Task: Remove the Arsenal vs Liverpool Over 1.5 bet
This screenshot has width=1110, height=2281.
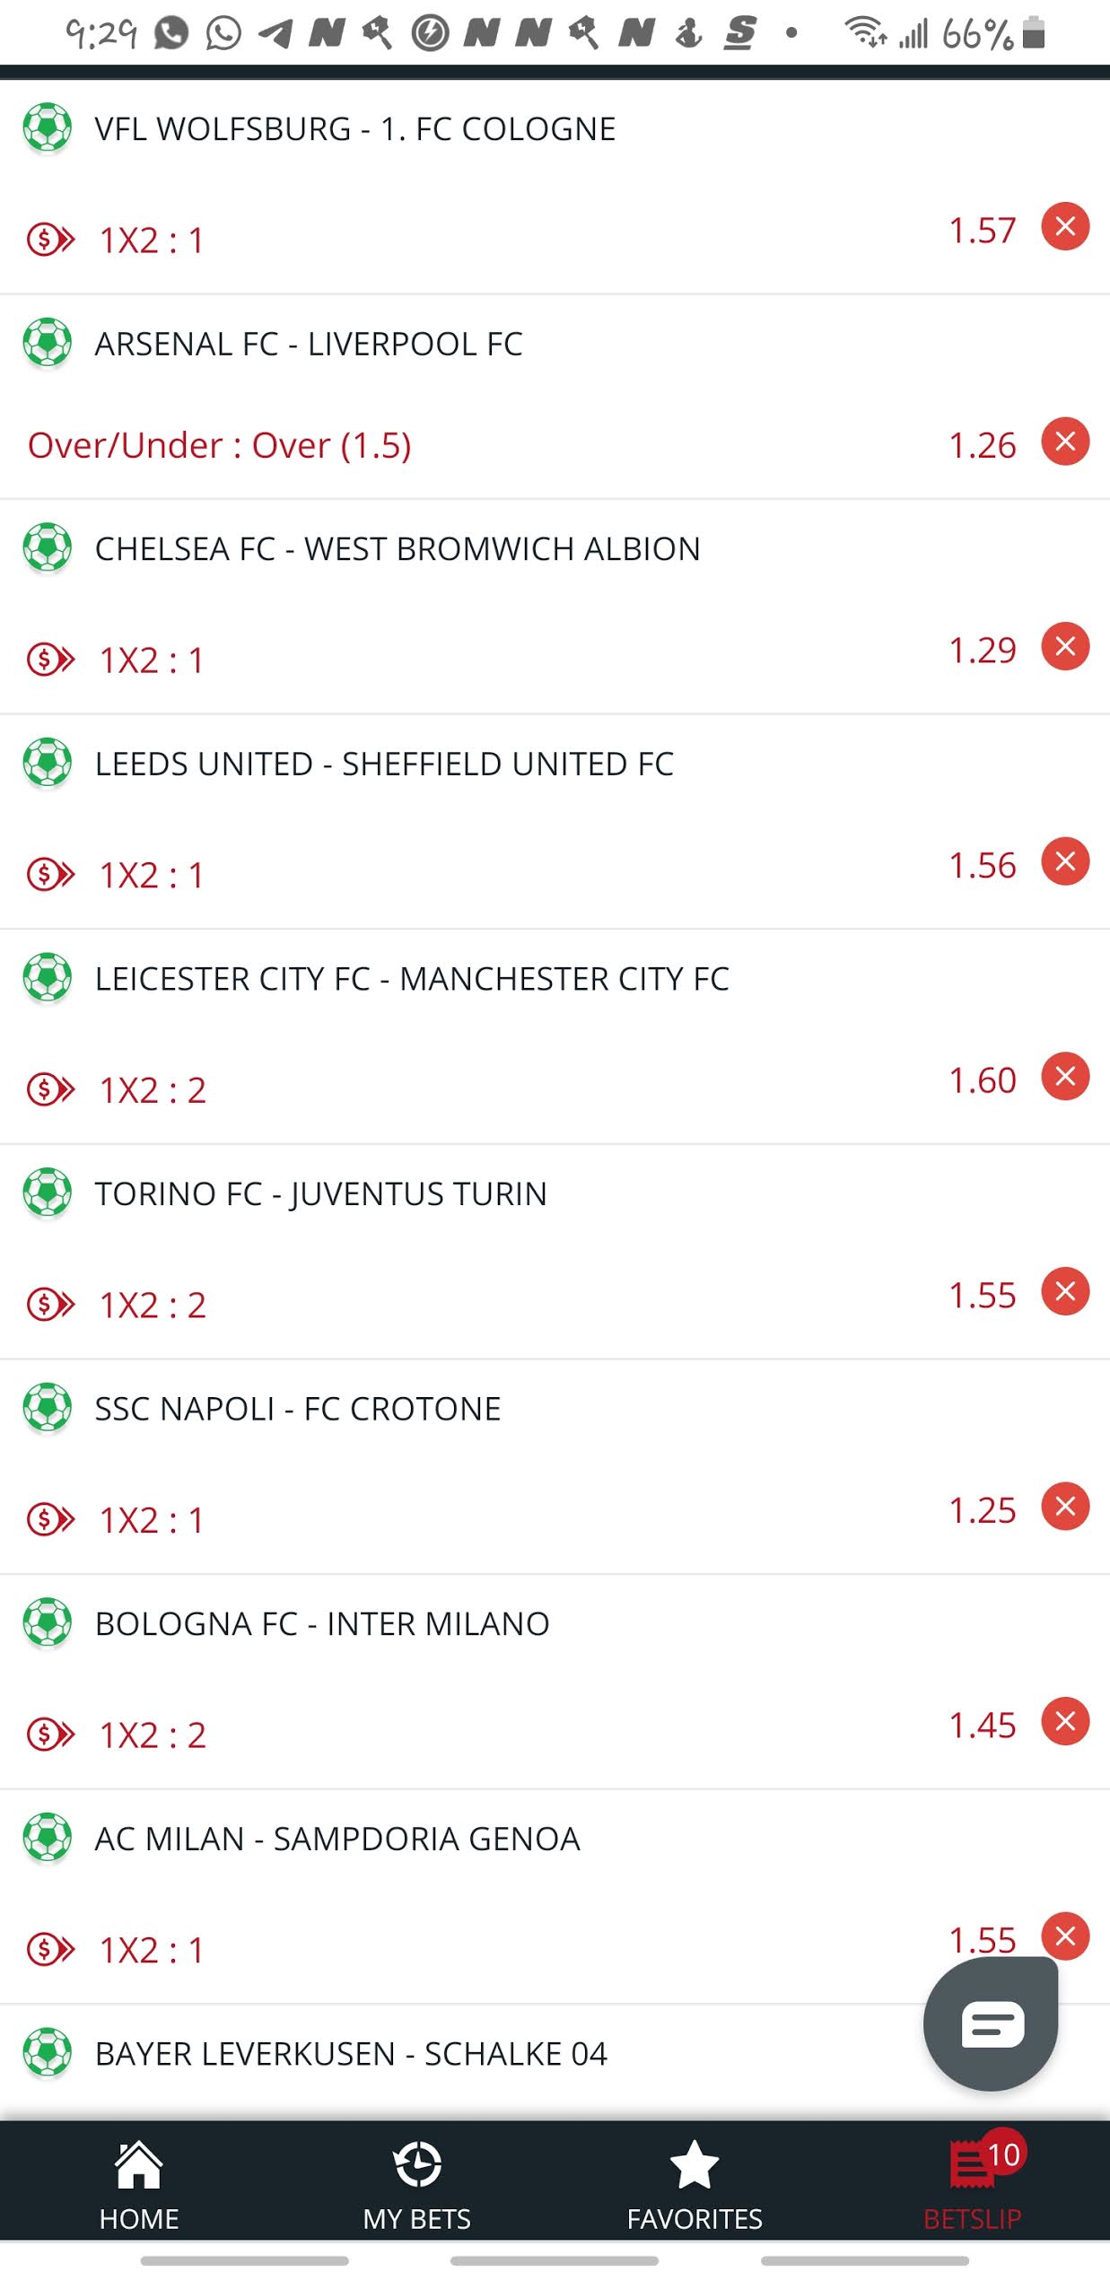Action: coord(1065,441)
